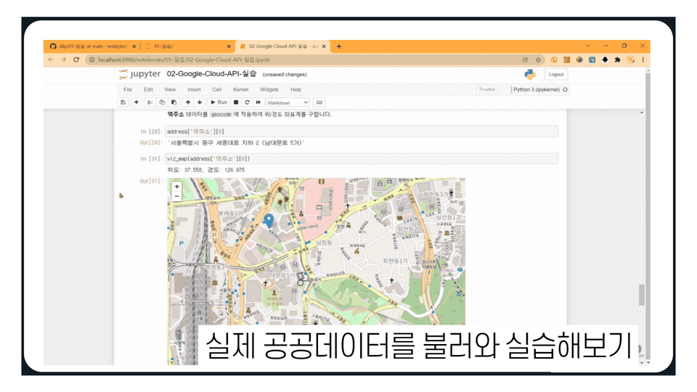Image resolution: width=697 pixels, height=392 pixels.
Task: Click the Logout button
Action: tap(555, 74)
